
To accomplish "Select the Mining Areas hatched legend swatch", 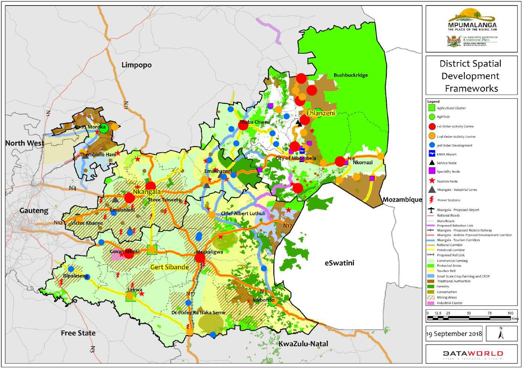I will (431, 297).
